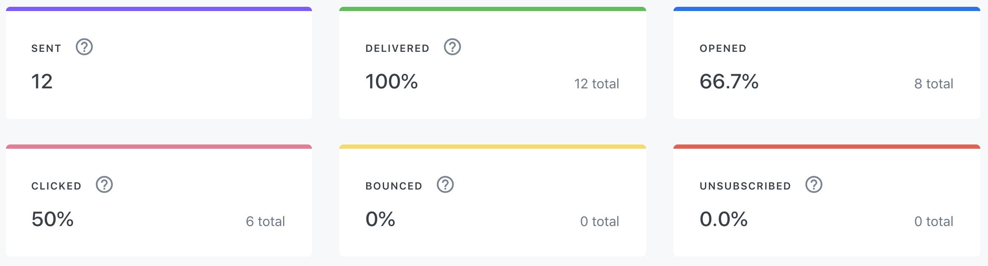Click the Bounced 0% value

click(x=380, y=219)
